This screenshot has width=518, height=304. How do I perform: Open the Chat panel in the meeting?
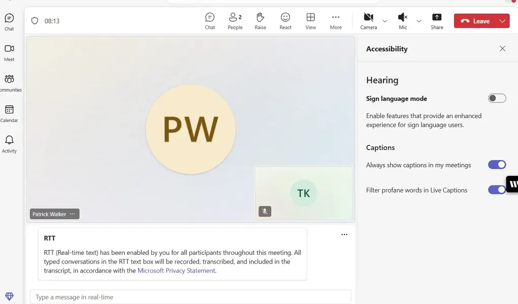point(210,20)
